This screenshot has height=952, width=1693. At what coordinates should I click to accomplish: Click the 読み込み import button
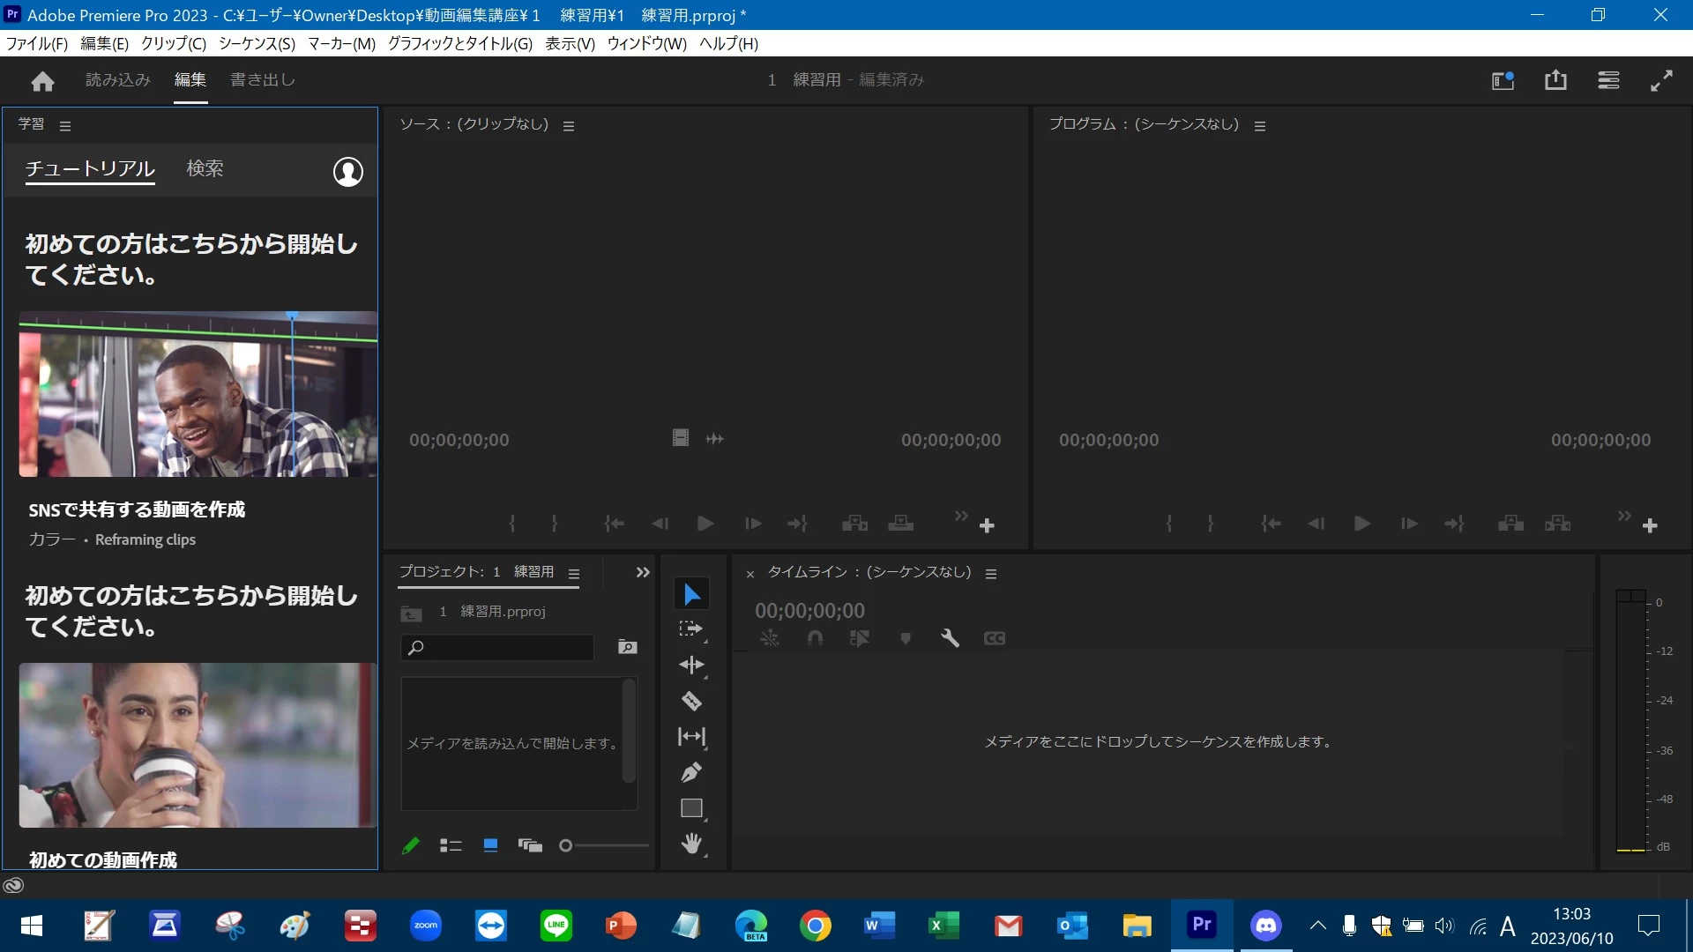(x=118, y=80)
